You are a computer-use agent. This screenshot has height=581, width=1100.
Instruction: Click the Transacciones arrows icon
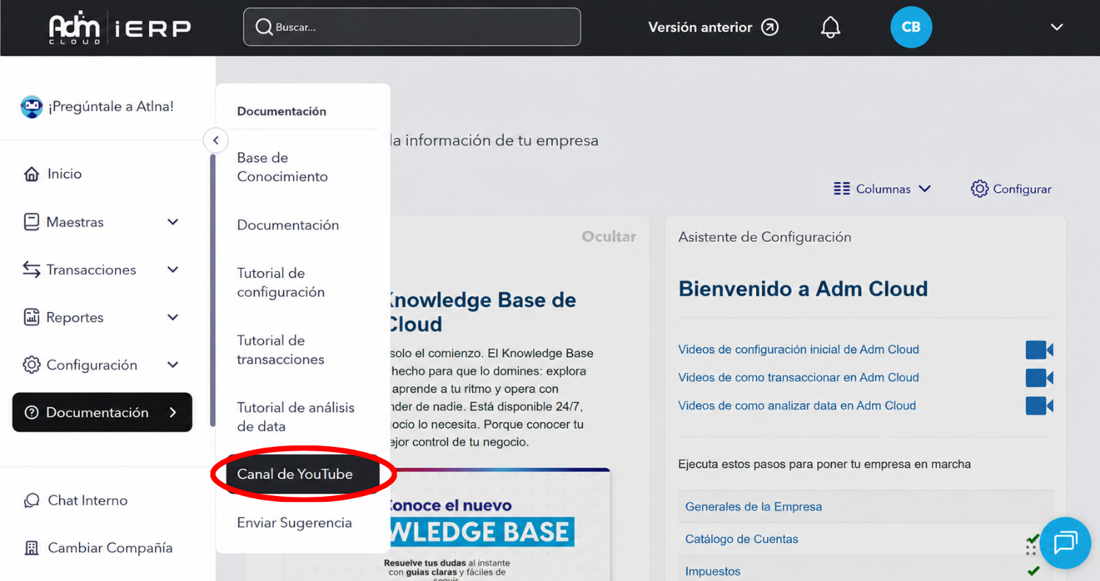32,270
